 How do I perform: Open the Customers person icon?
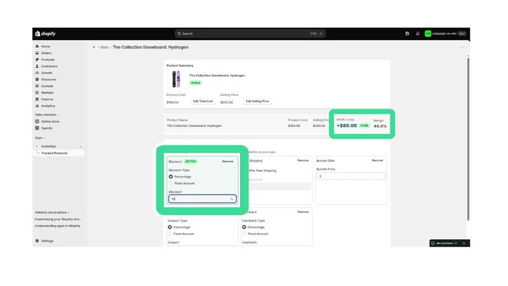tap(37, 66)
